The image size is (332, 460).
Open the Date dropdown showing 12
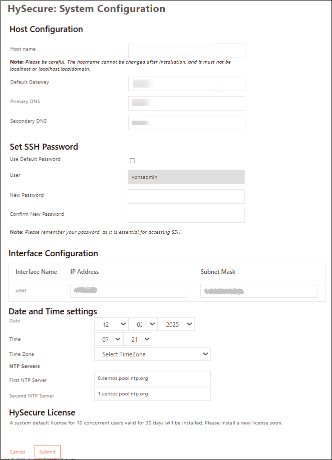point(111,324)
